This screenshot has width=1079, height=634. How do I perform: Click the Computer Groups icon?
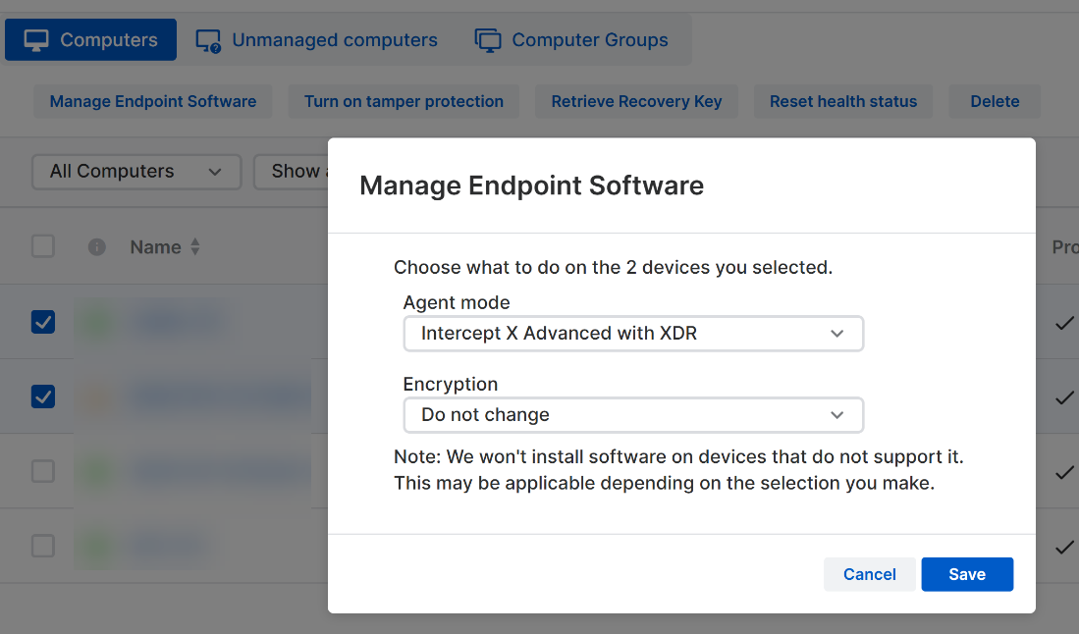coord(488,40)
